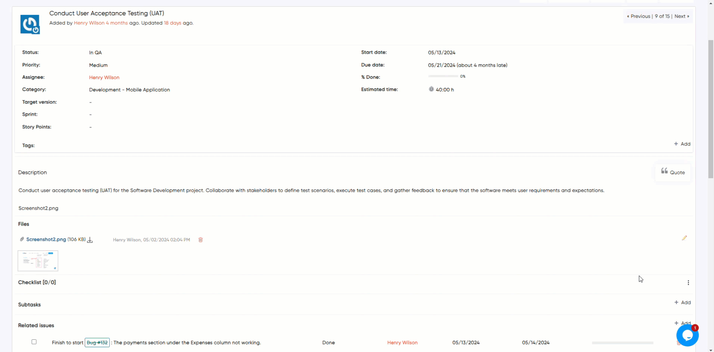Open the '18 days' updated time link
The width and height of the screenshot is (714, 352).
[173, 23]
